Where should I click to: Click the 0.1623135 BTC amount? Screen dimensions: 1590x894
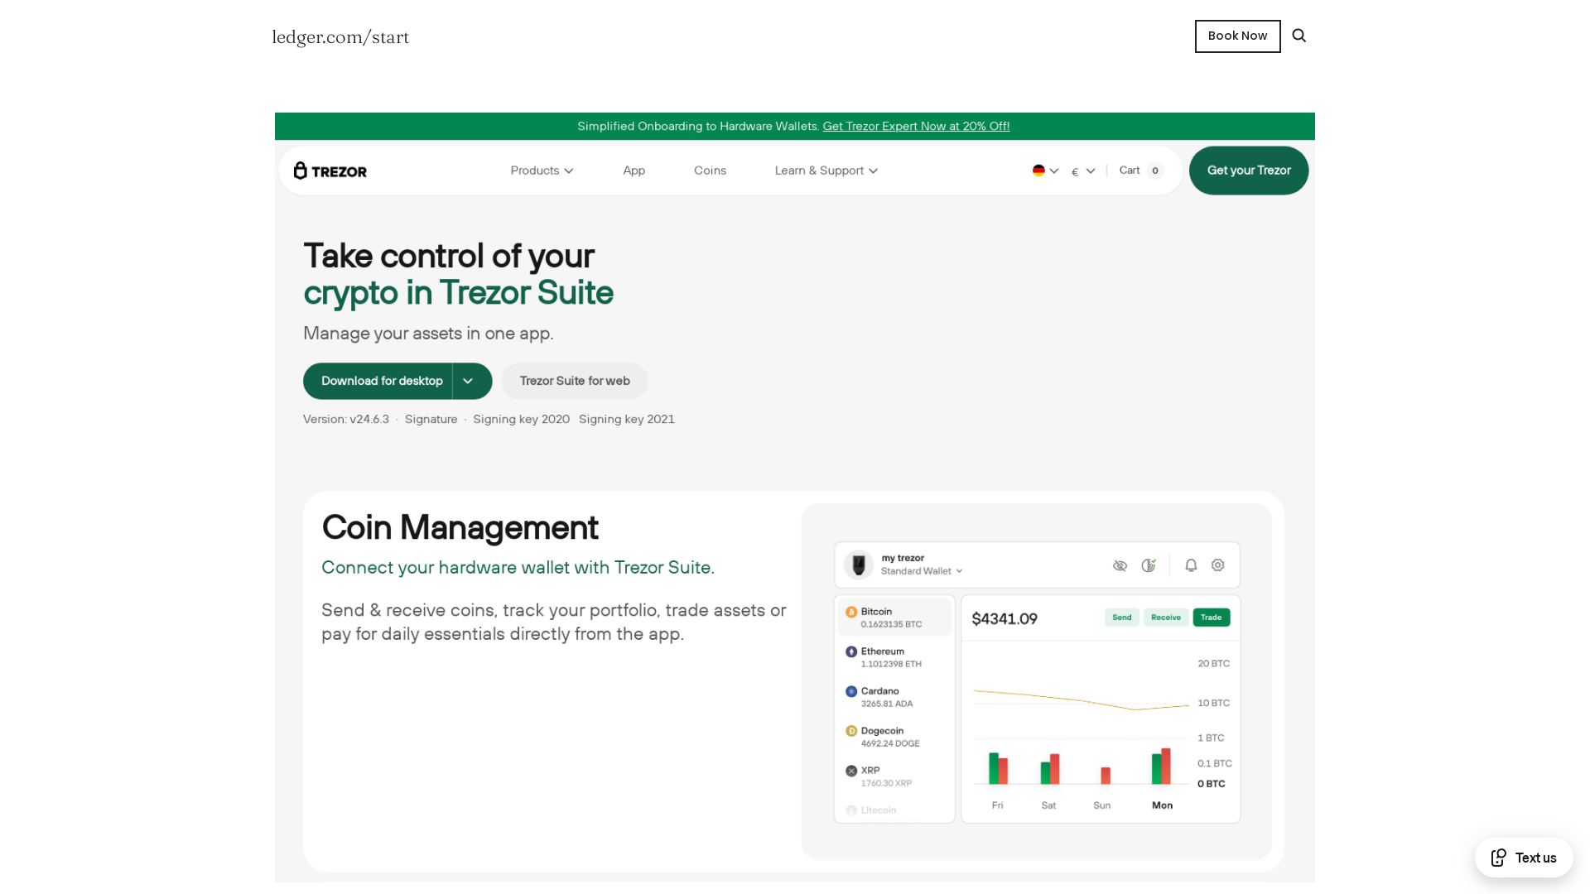(892, 625)
